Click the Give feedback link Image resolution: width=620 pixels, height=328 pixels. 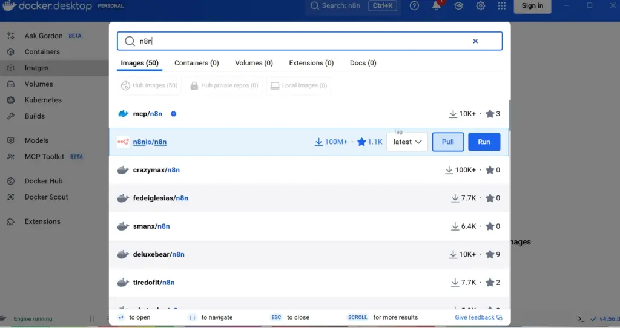pos(478,317)
